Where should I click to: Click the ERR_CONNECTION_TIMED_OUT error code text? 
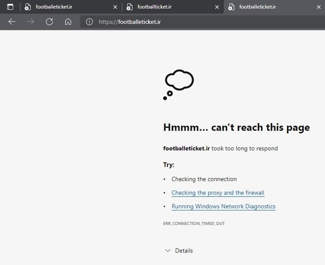(x=193, y=223)
